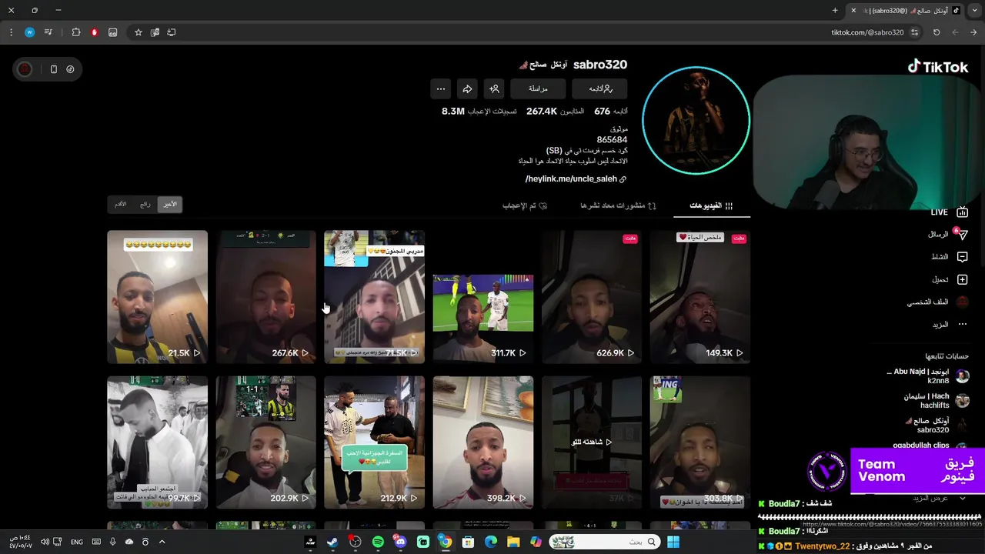Open Spotify from the taskbar

378,542
